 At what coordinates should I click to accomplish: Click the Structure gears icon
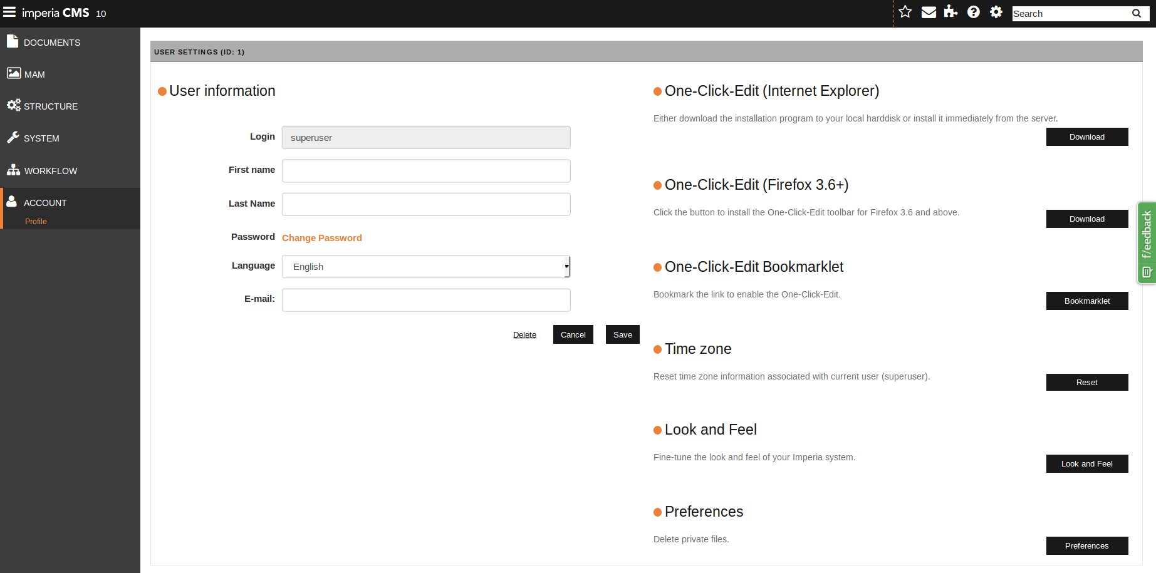click(14, 105)
